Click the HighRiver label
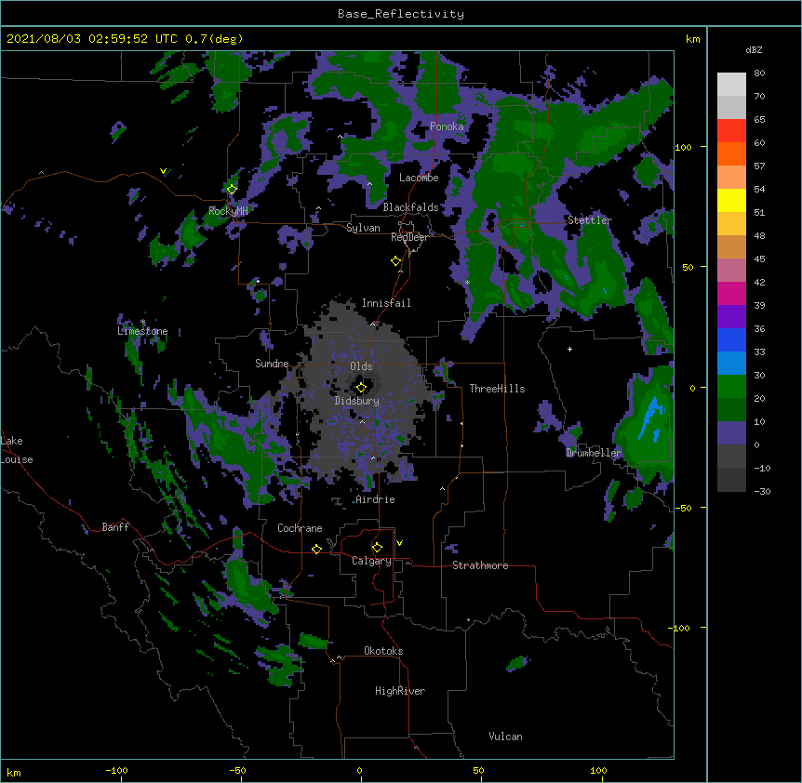802x783 pixels. pos(400,691)
